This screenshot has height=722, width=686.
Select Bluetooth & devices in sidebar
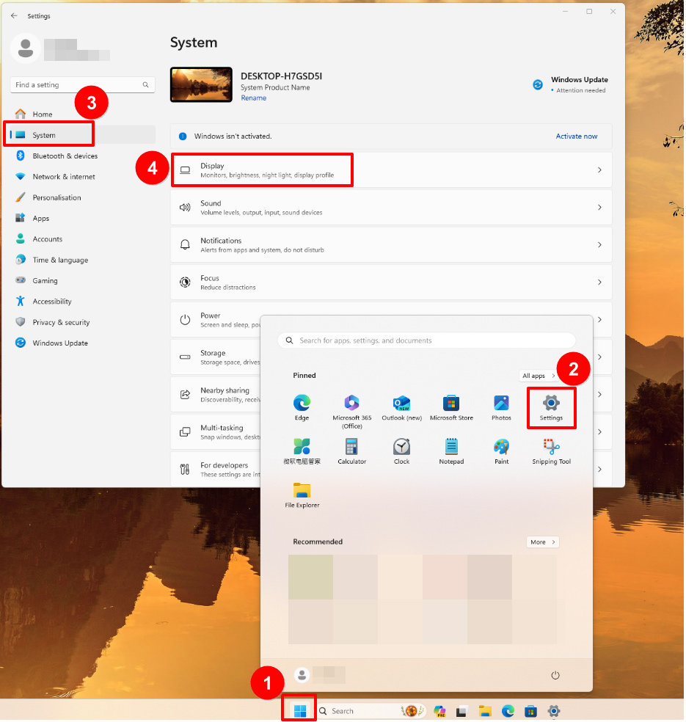click(65, 156)
